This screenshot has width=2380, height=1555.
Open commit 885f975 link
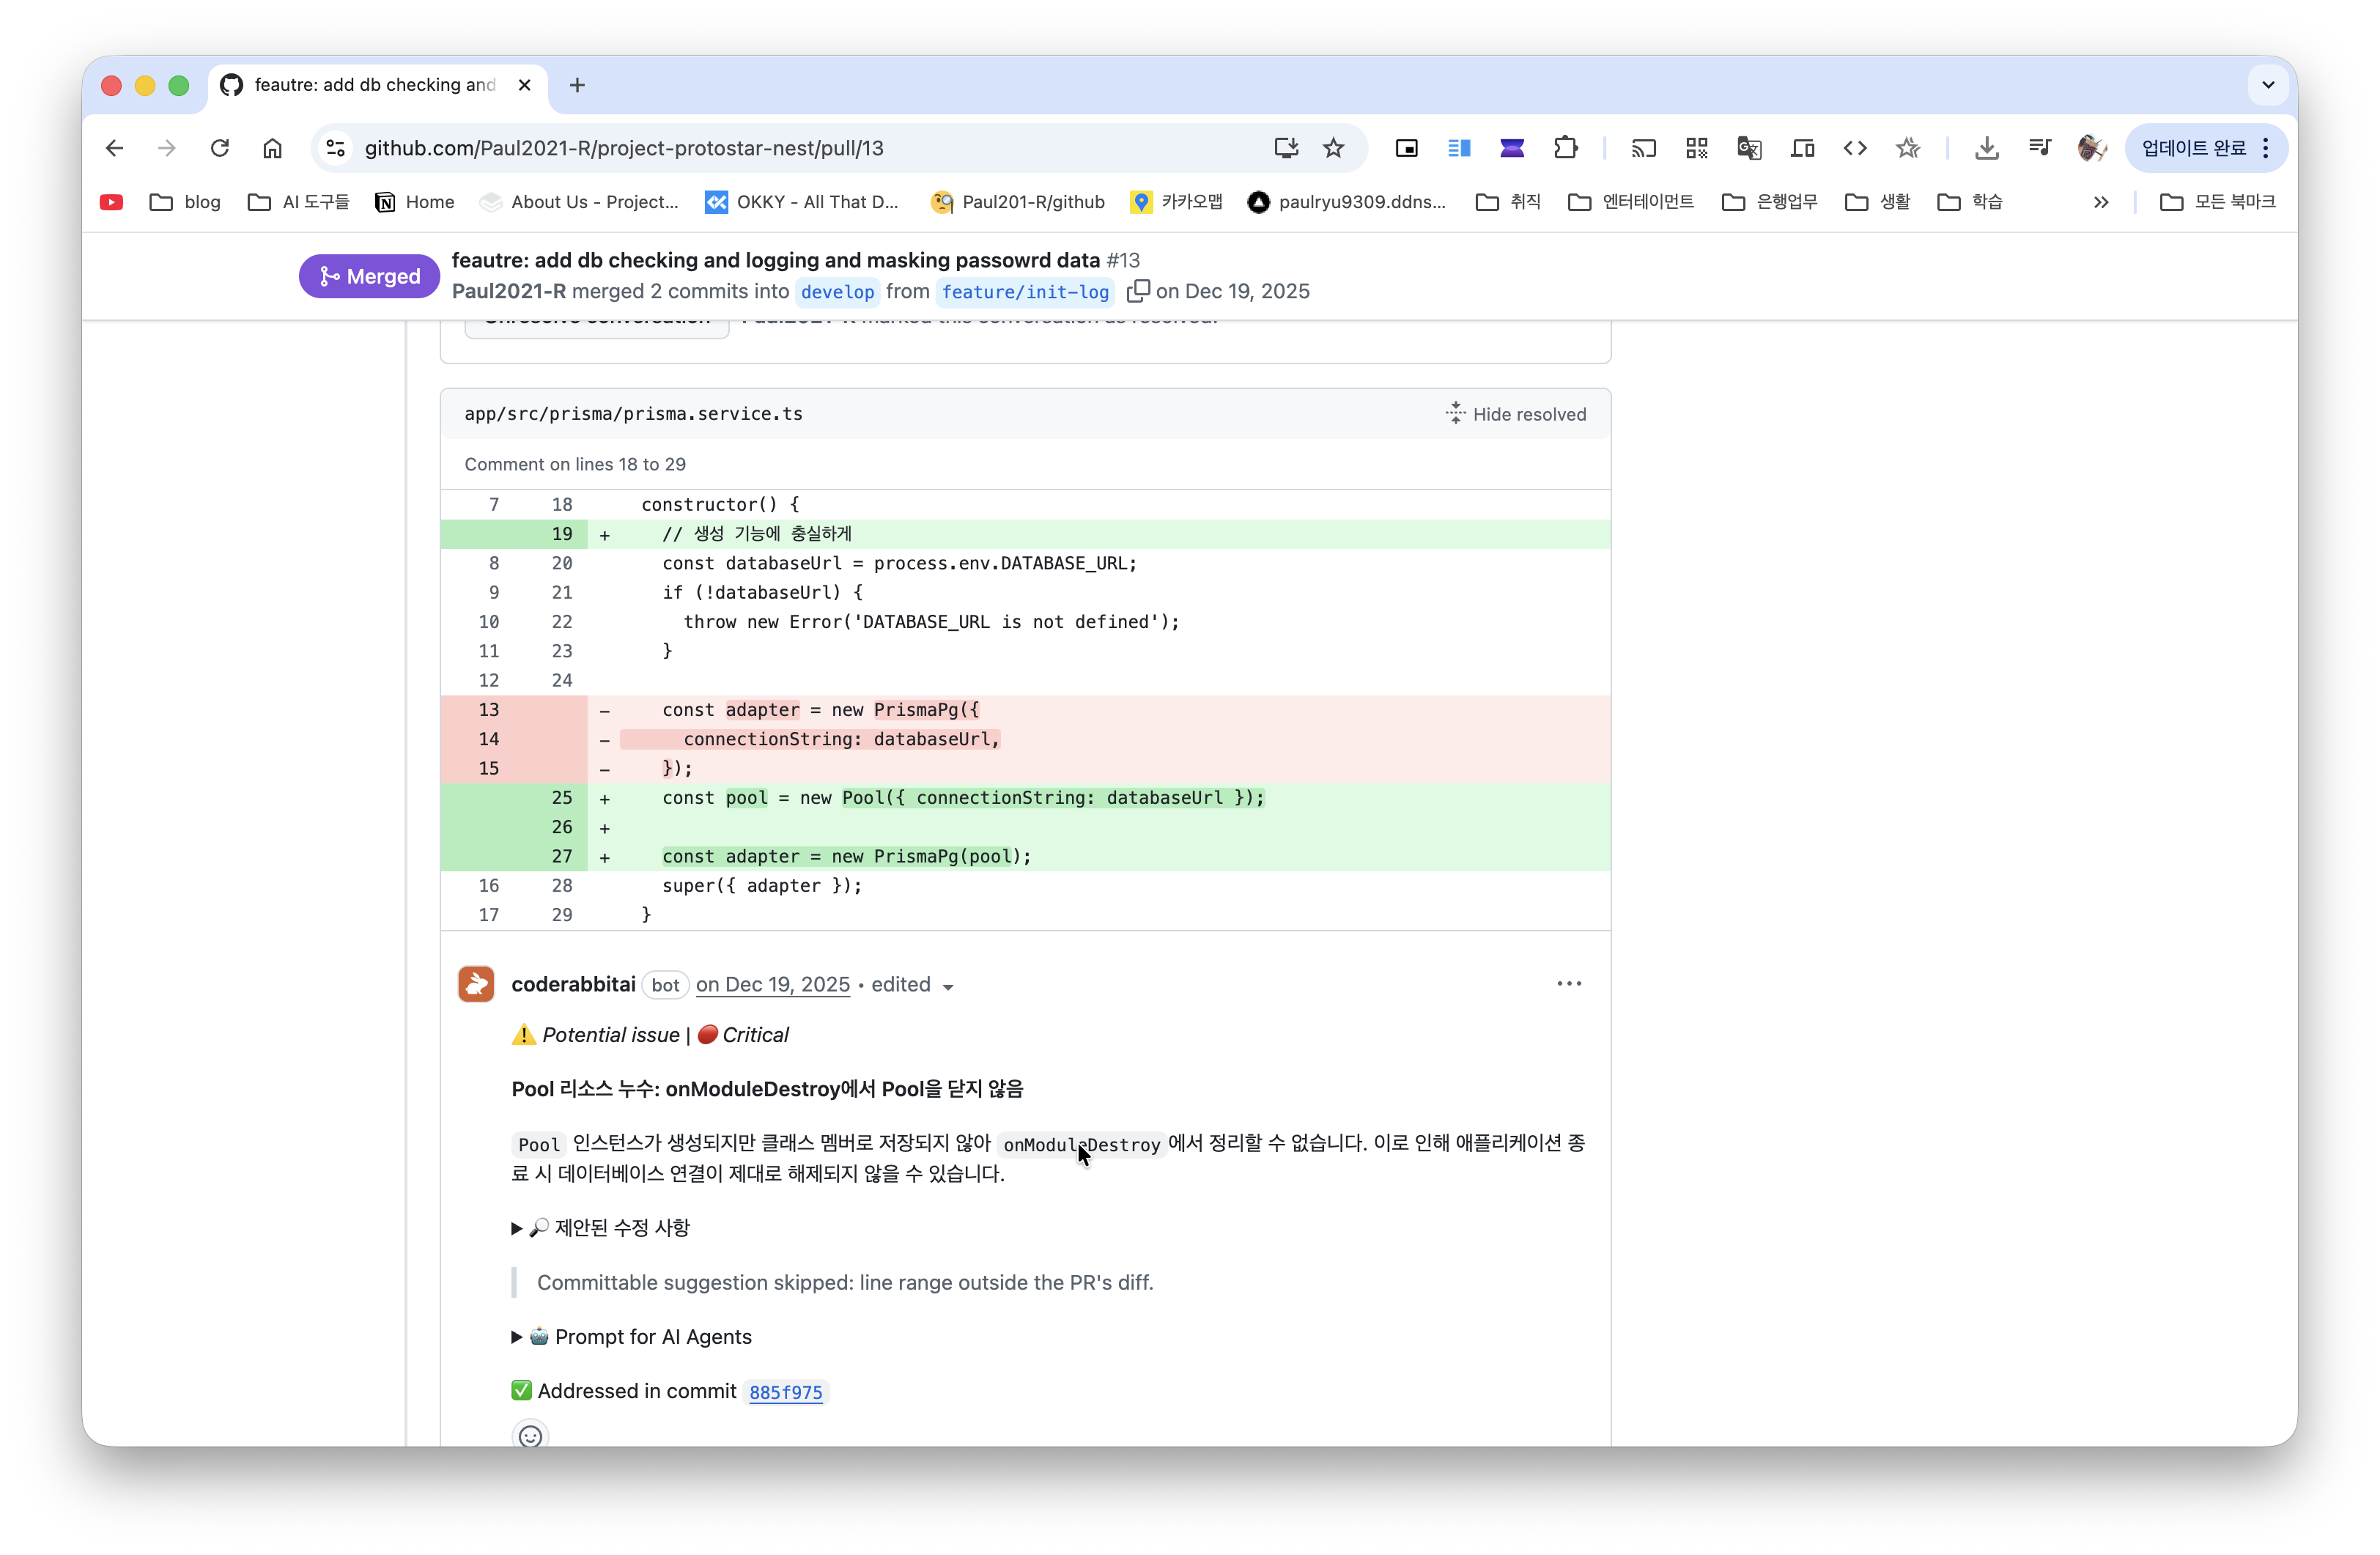click(785, 1392)
